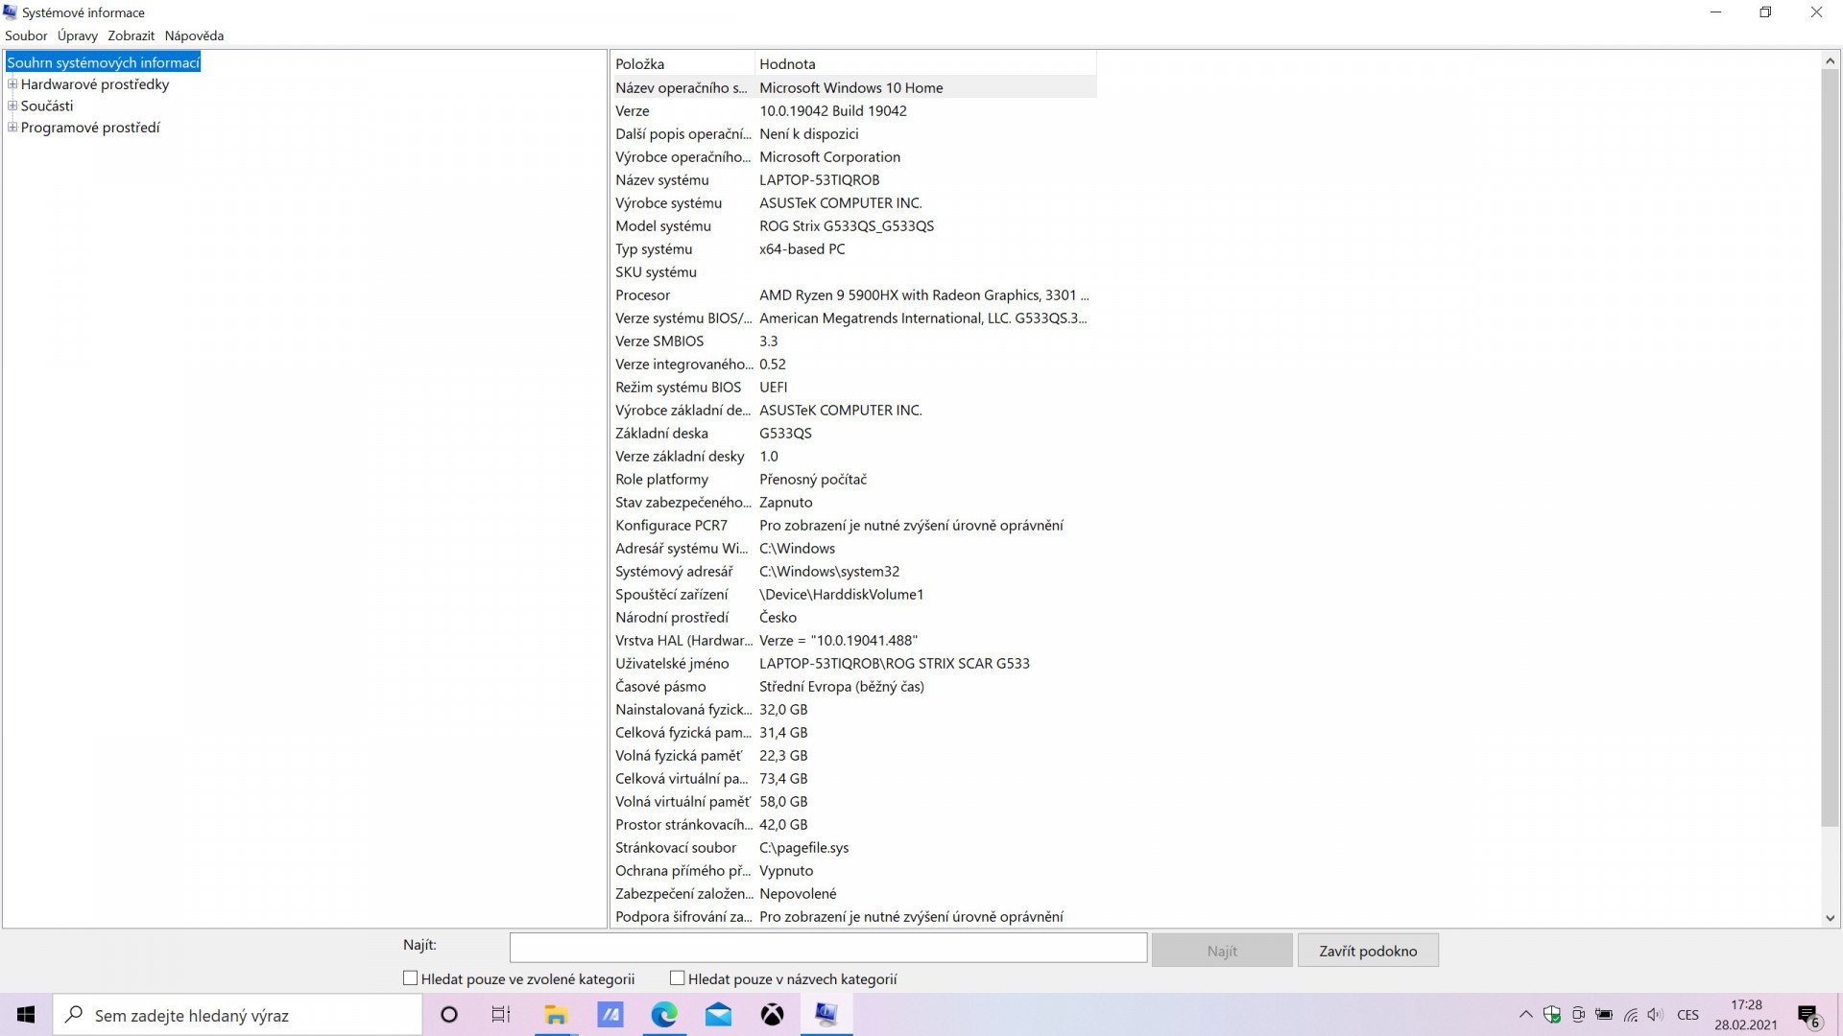
Task: Click the 'Nepovolené' value
Action: 797,893
